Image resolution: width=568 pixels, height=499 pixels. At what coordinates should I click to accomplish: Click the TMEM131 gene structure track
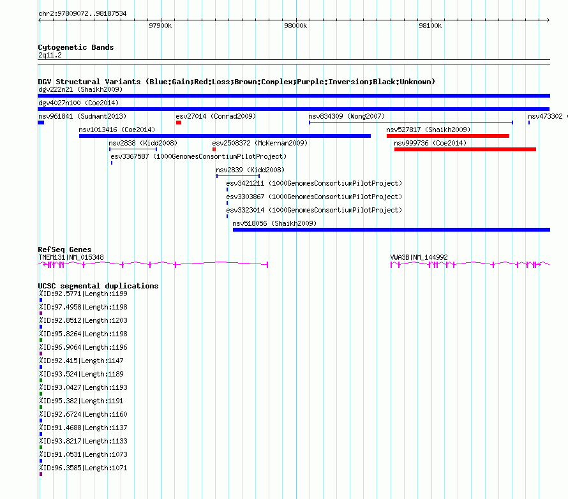click(x=153, y=265)
